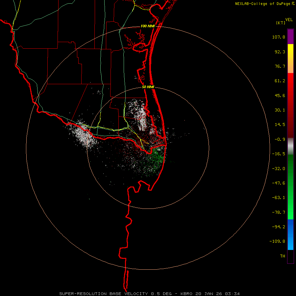Screen dimensions: 296x296
Task: Click the yellow-orange segment of the color bar
Action: (290, 59)
